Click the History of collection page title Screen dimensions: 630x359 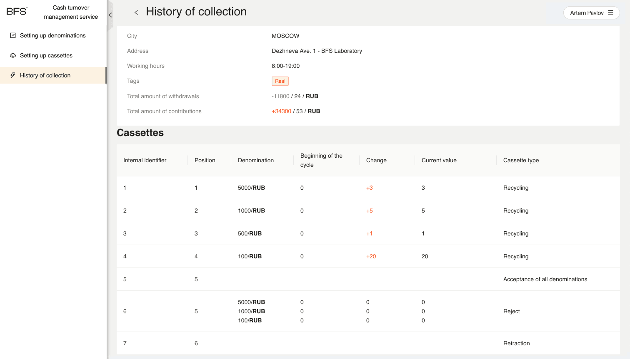coord(196,12)
